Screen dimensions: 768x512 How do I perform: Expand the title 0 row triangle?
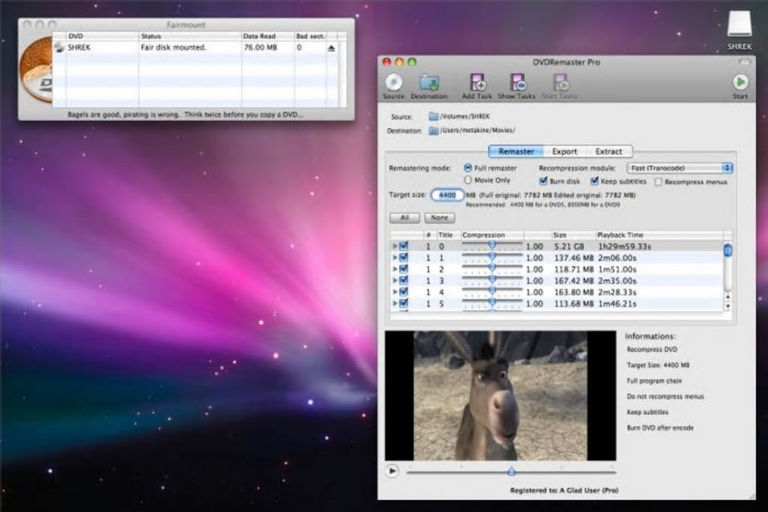tap(395, 246)
